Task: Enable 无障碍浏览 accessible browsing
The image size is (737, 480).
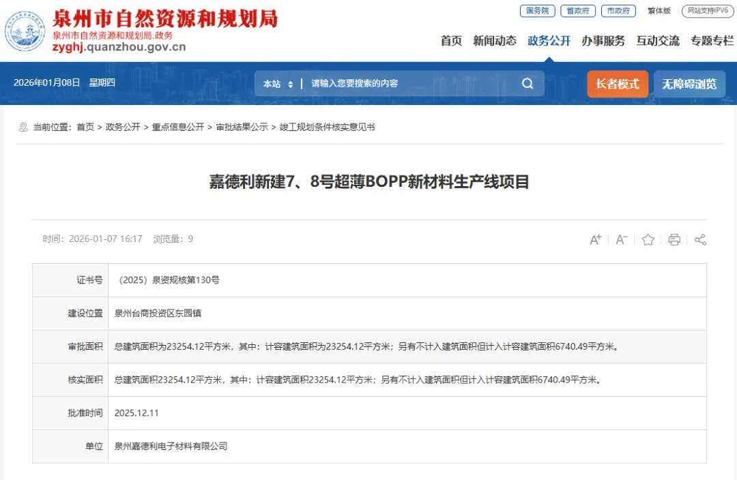Action: (x=689, y=84)
